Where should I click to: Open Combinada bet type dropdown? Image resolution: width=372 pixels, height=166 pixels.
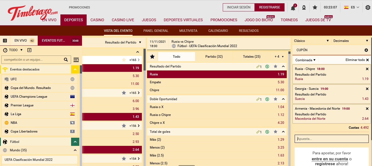pos(306,60)
